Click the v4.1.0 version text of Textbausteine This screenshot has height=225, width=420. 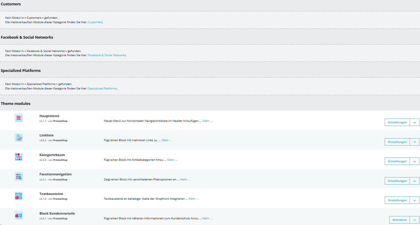[43, 199]
